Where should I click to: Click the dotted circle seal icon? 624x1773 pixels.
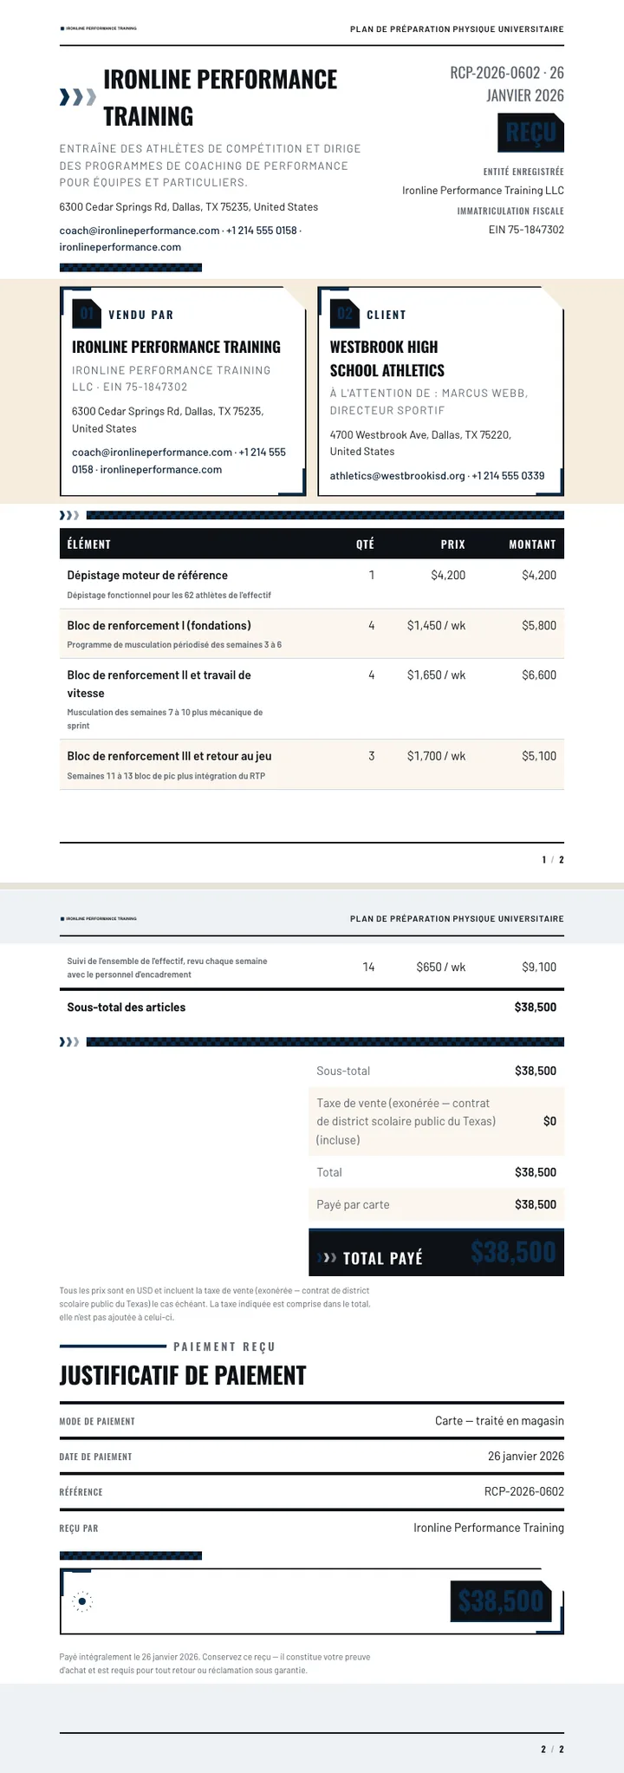[81, 1601]
